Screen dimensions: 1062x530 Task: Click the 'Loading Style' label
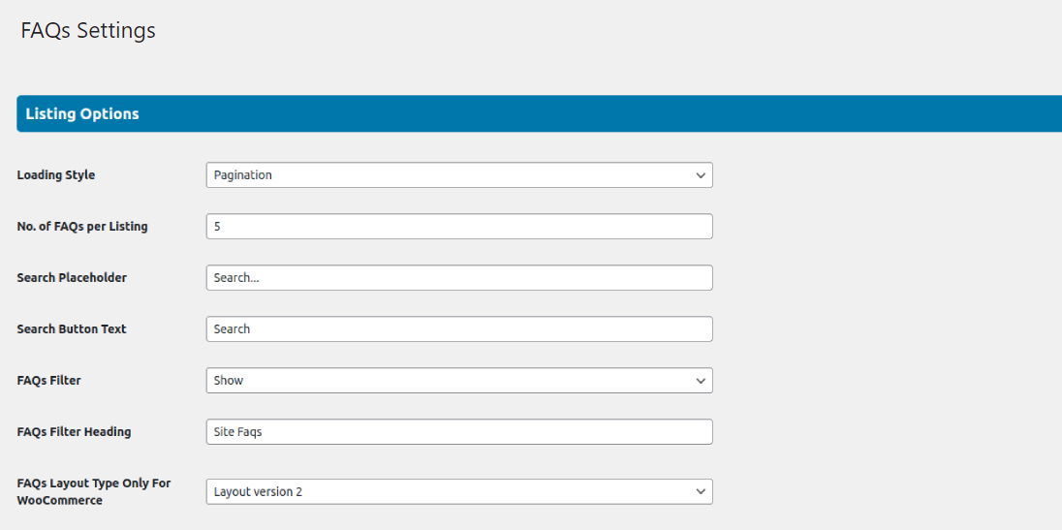[x=56, y=175]
